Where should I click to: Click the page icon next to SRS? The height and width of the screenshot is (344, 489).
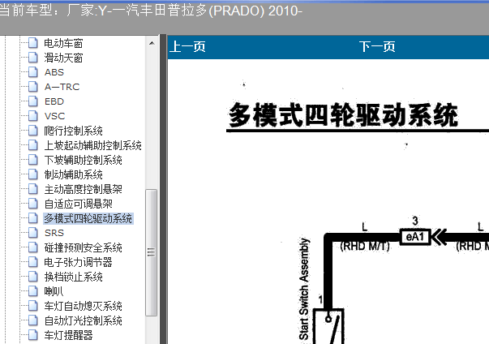33,233
